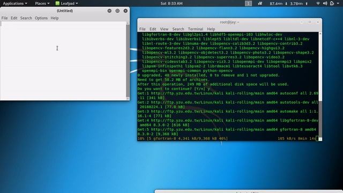Open File menu in the terminal

pos(142,29)
